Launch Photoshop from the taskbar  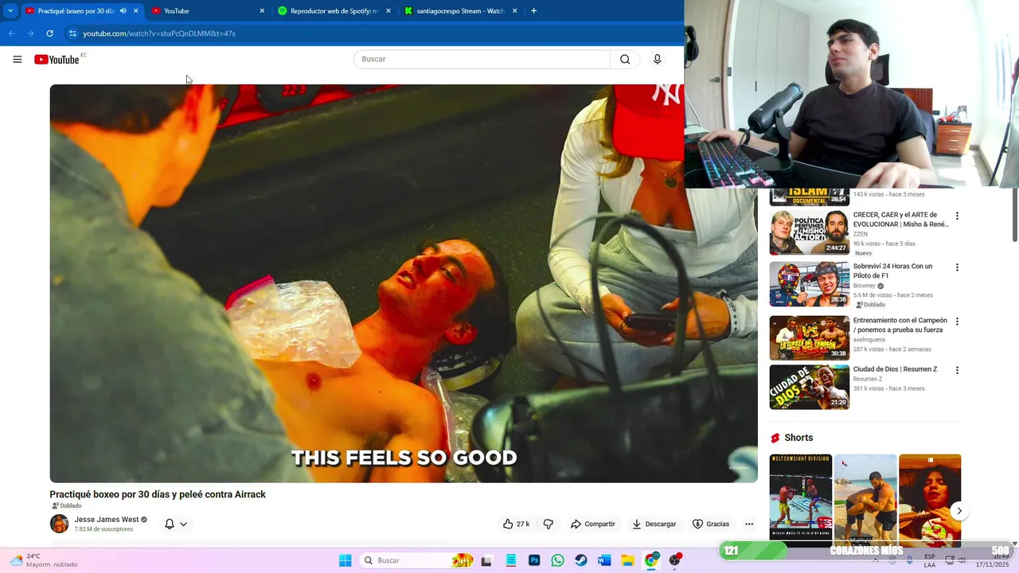[534, 560]
